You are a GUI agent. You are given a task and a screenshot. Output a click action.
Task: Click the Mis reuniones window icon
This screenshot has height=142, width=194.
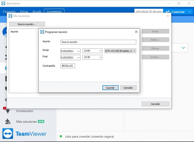(x=10, y=16)
